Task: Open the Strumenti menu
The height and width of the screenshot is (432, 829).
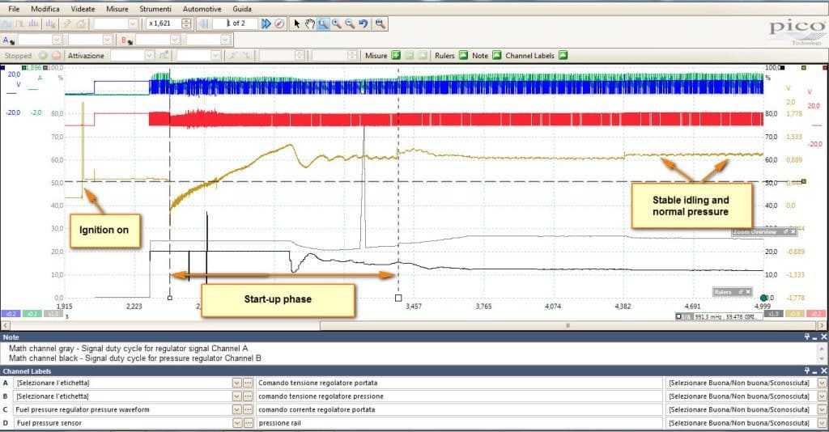Action: click(x=155, y=9)
